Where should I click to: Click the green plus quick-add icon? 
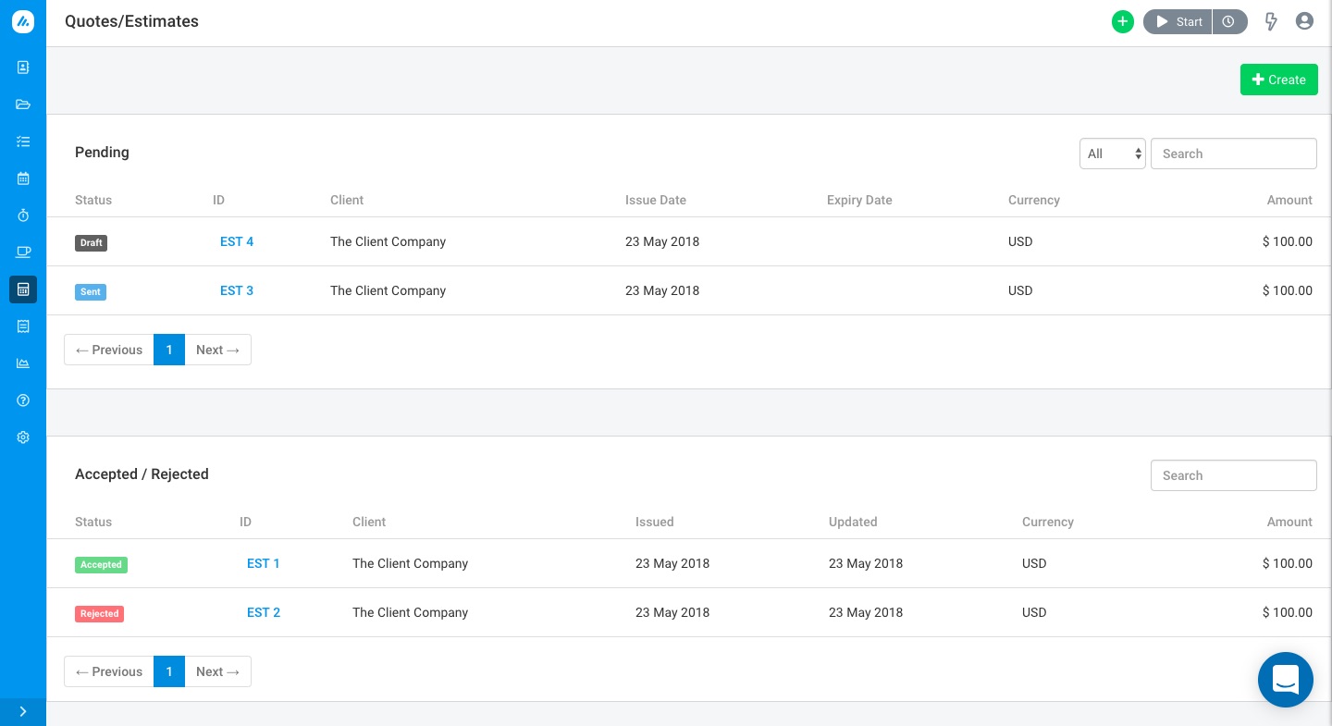tap(1122, 22)
